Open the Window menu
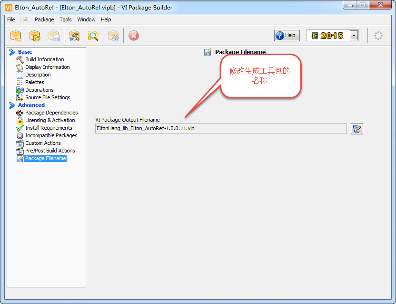Viewport: 396px width, 304px height. point(86,19)
